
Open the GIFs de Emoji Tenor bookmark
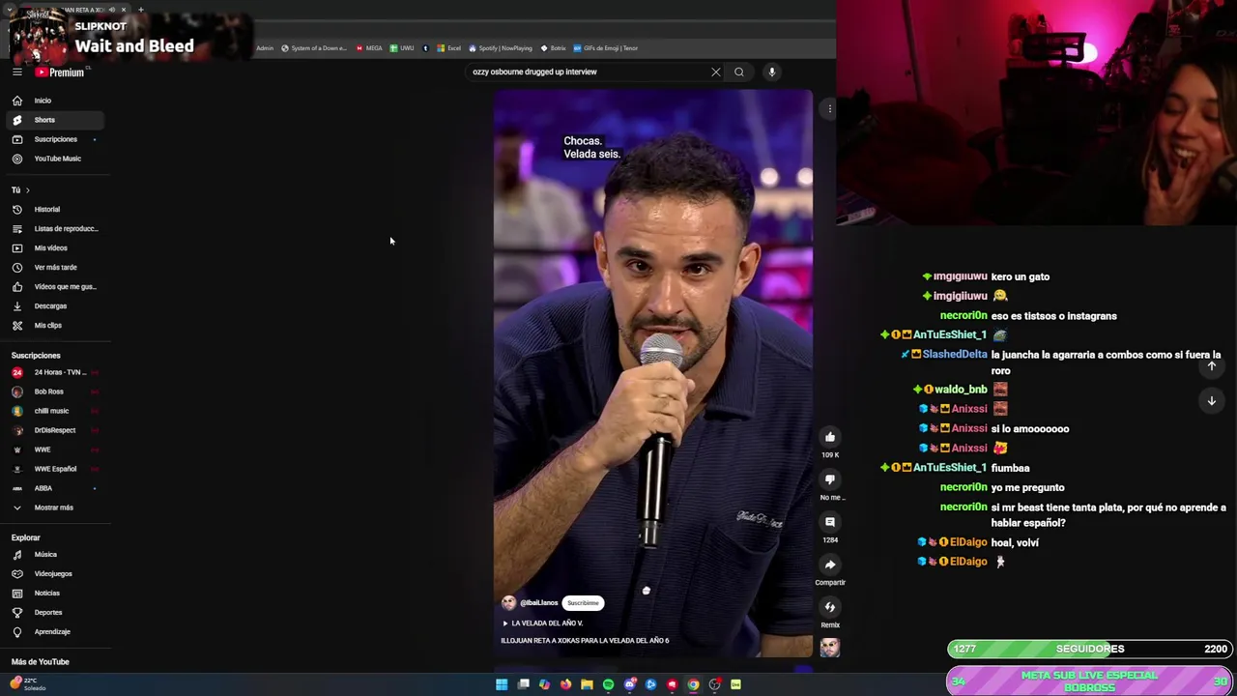tap(605, 48)
